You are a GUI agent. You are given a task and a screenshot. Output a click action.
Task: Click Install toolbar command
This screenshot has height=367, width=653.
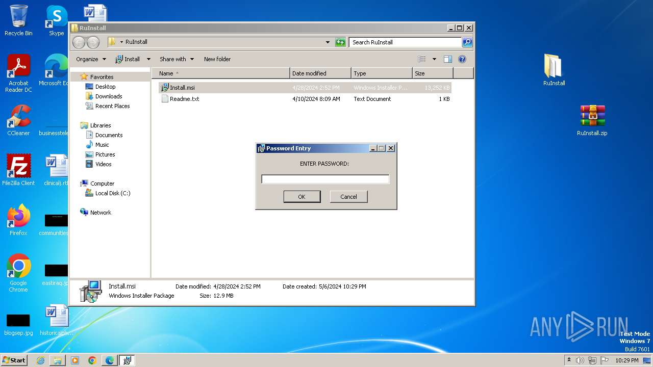coord(128,59)
